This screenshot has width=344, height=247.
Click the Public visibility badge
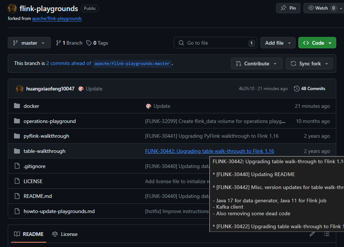point(90,8)
